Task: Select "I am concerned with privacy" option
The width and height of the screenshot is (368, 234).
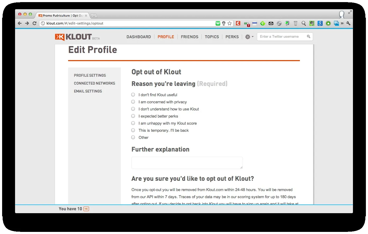Action: 133,102
